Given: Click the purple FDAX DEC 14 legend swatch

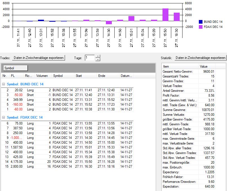Looking at the screenshot, I should 201,27.
